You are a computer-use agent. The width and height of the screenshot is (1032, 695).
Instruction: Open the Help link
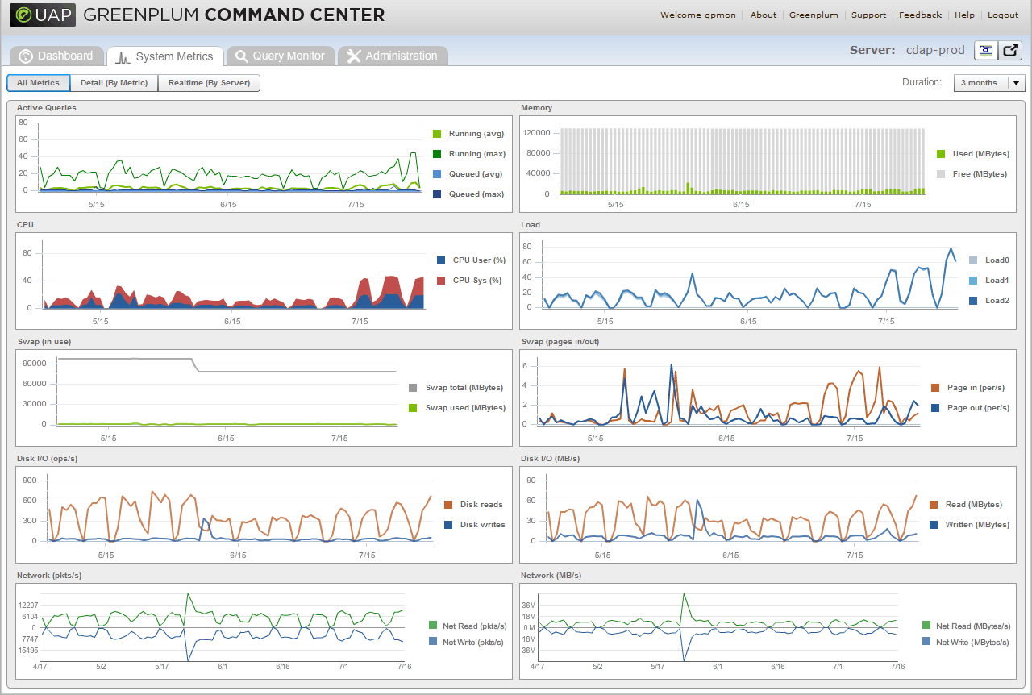tap(964, 15)
